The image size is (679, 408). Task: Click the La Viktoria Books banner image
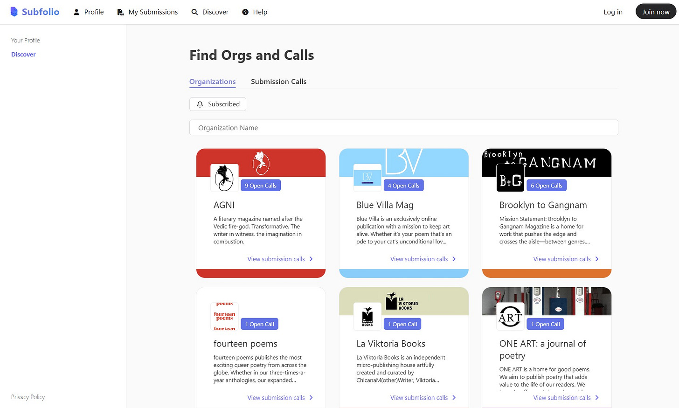(x=404, y=301)
